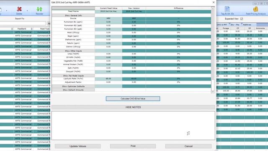Toggle the Expanded View checkbox
The height and width of the screenshot is (151, 268).
tap(242, 19)
